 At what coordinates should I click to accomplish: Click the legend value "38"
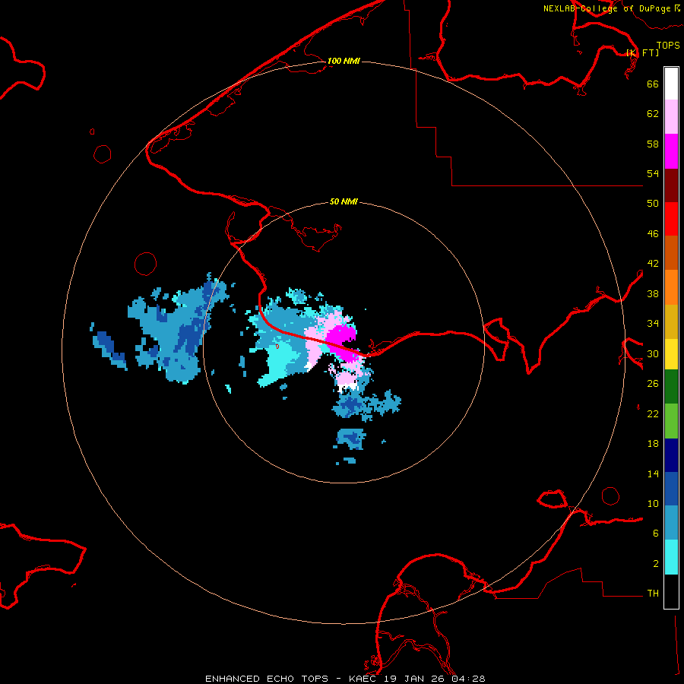(653, 294)
